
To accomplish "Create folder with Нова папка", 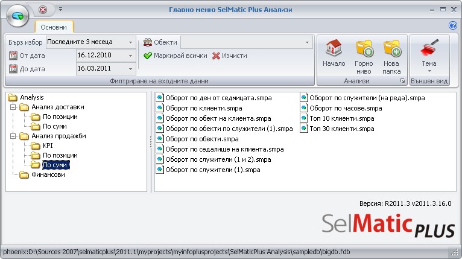I will 391,57.
